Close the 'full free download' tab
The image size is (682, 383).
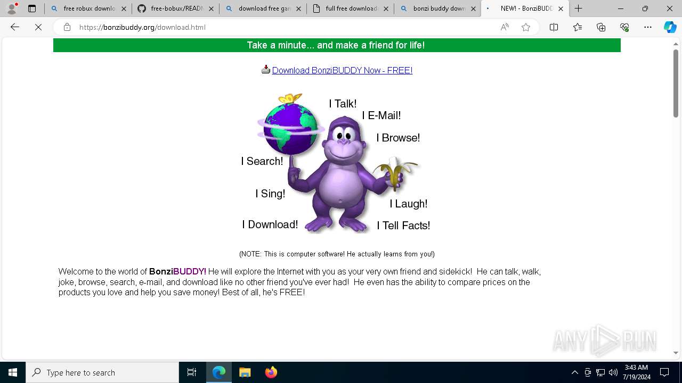tap(386, 9)
